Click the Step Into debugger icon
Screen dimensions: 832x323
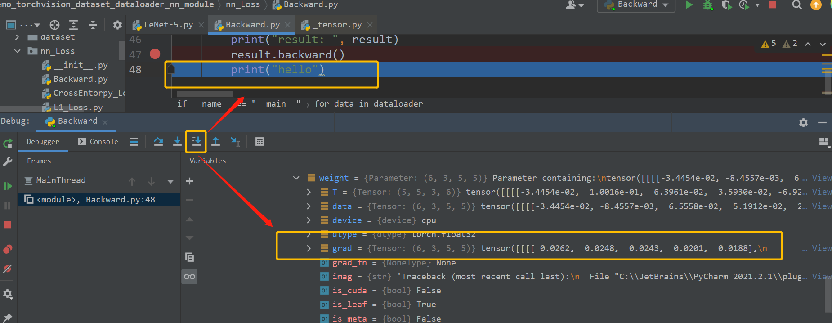pos(177,141)
